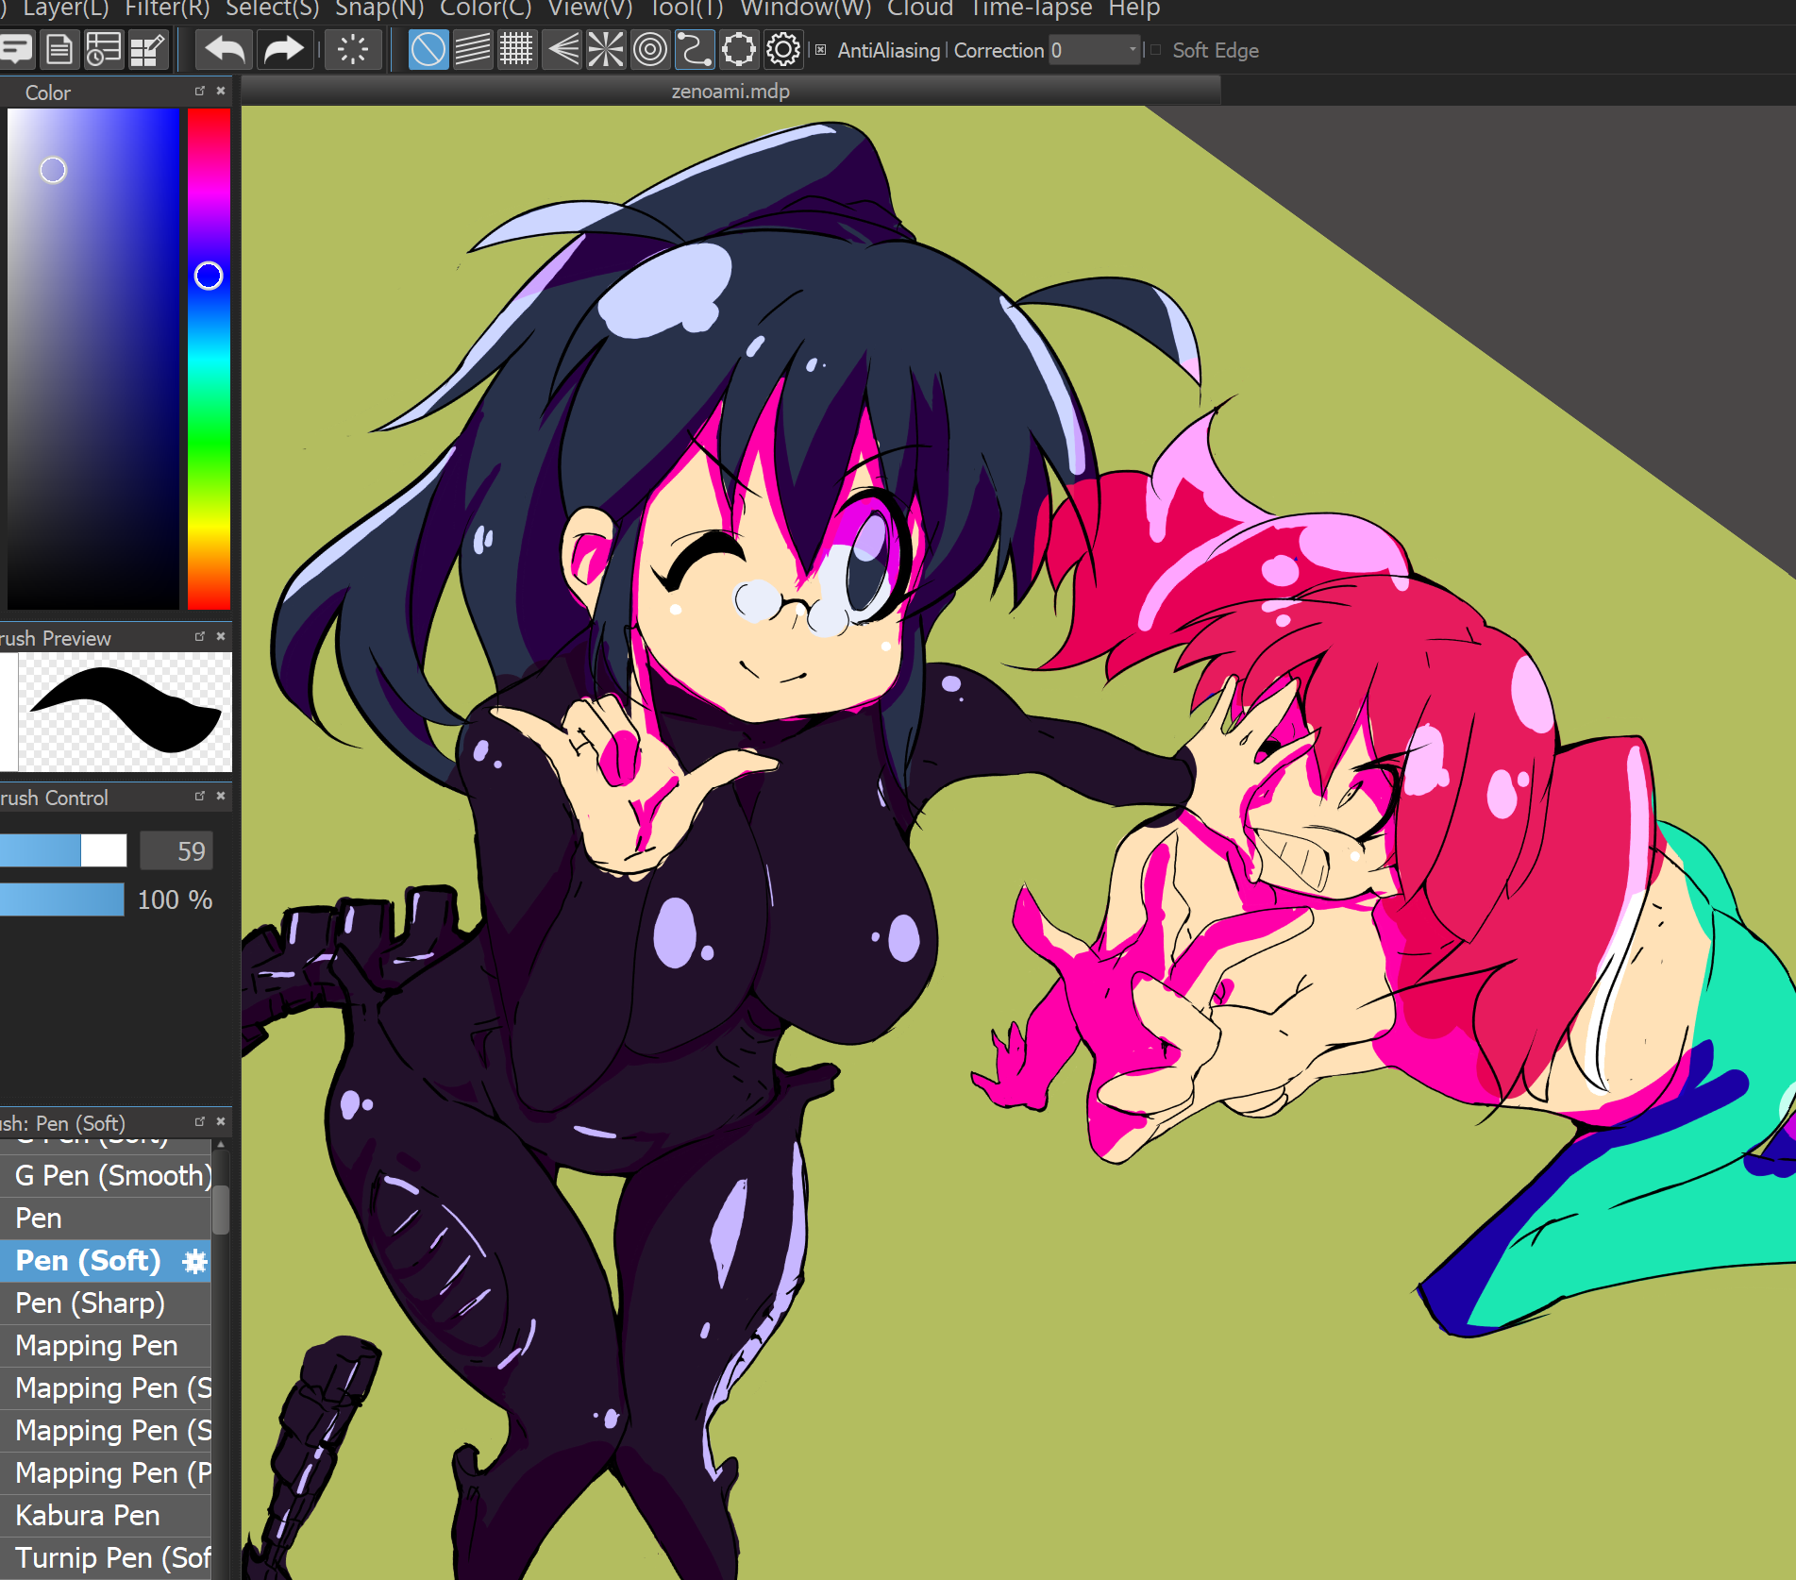Close the Brush Preview panel
This screenshot has height=1580, width=1796.
[221, 636]
